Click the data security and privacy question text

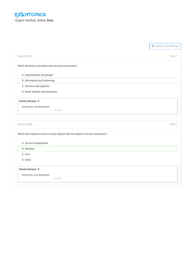tap(47, 66)
